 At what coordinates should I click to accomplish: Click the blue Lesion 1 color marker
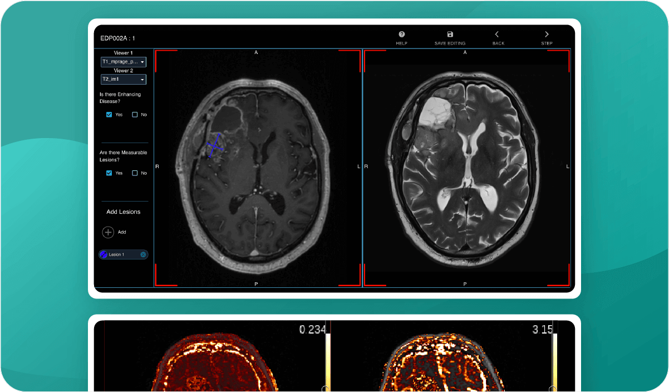(x=104, y=254)
